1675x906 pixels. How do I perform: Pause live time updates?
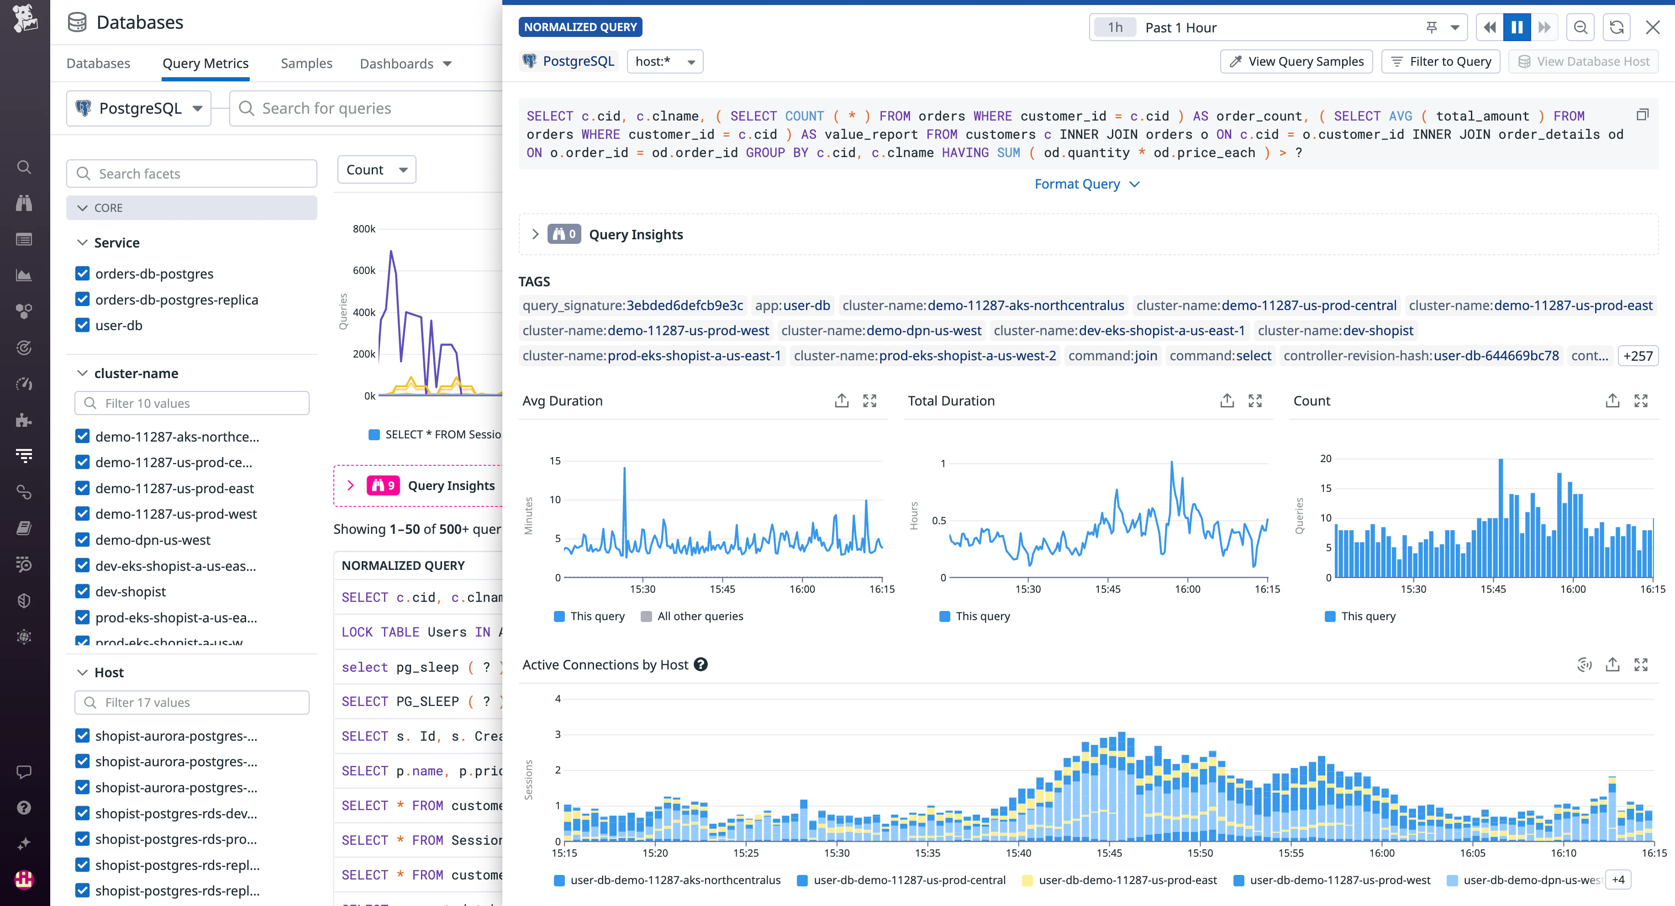[1517, 27]
